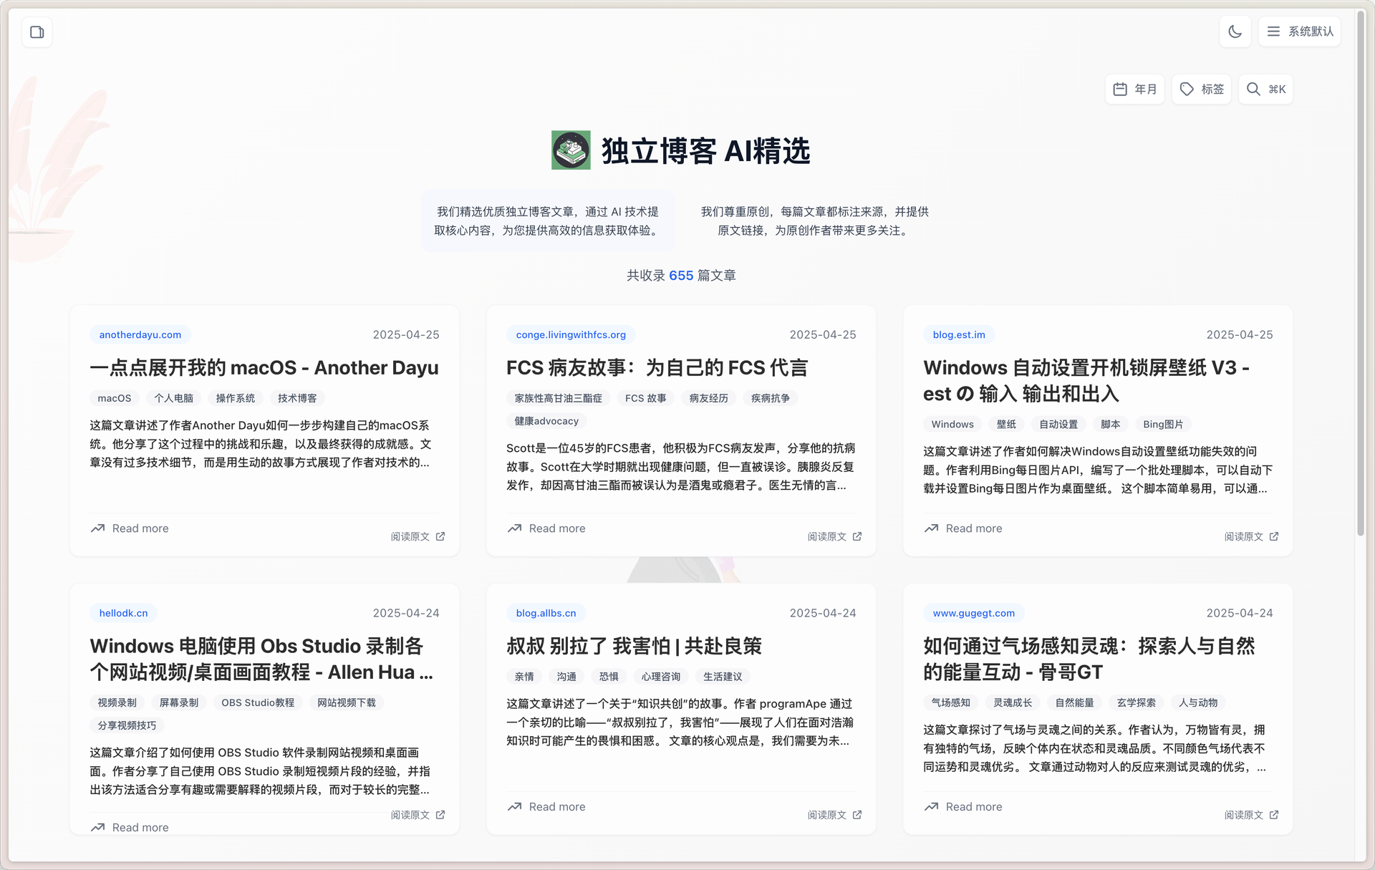This screenshot has width=1375, height=870.
Task: Open the 标签 tag filter
Action: point(1202,90)
